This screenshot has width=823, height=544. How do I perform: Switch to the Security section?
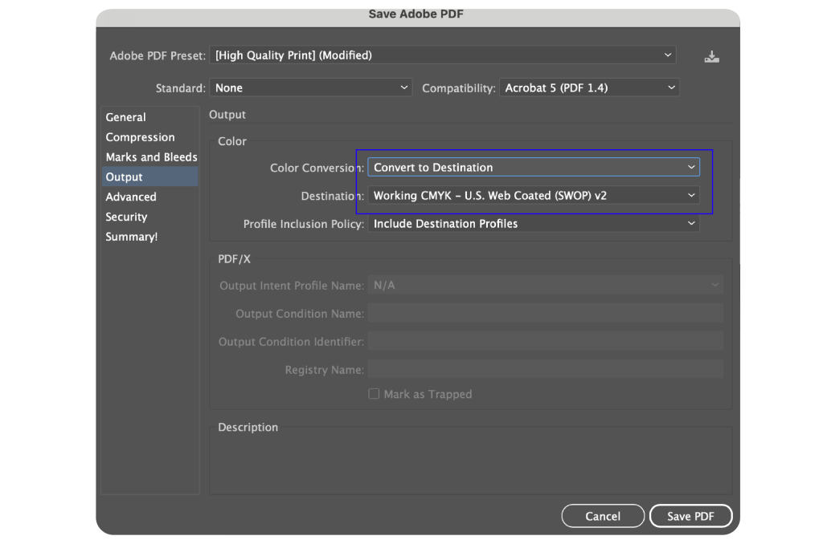[126, 217]
